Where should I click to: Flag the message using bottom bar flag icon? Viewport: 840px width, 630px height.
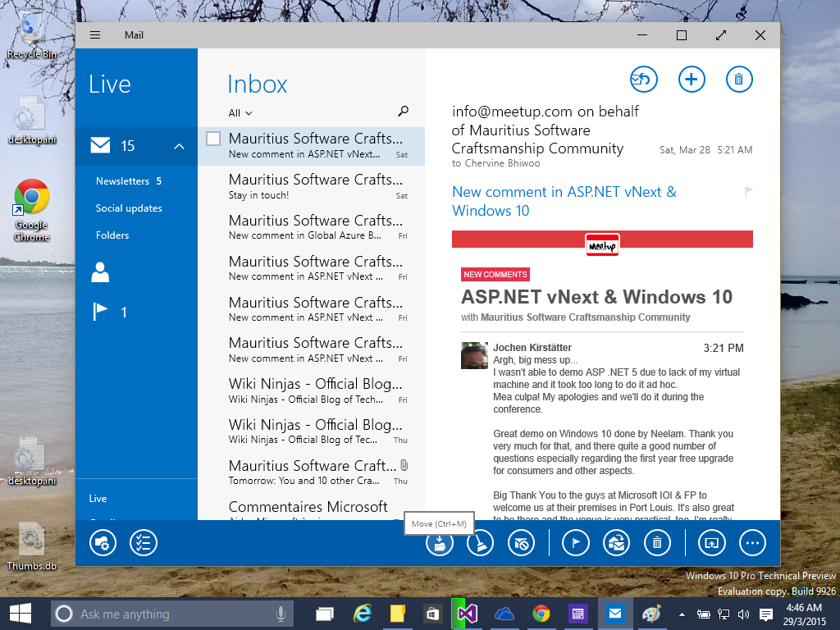point(575,543)
